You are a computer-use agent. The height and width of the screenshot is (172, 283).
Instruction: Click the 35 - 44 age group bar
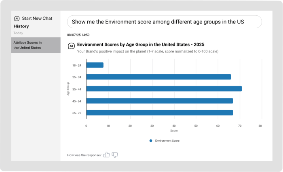pos(164,89)
